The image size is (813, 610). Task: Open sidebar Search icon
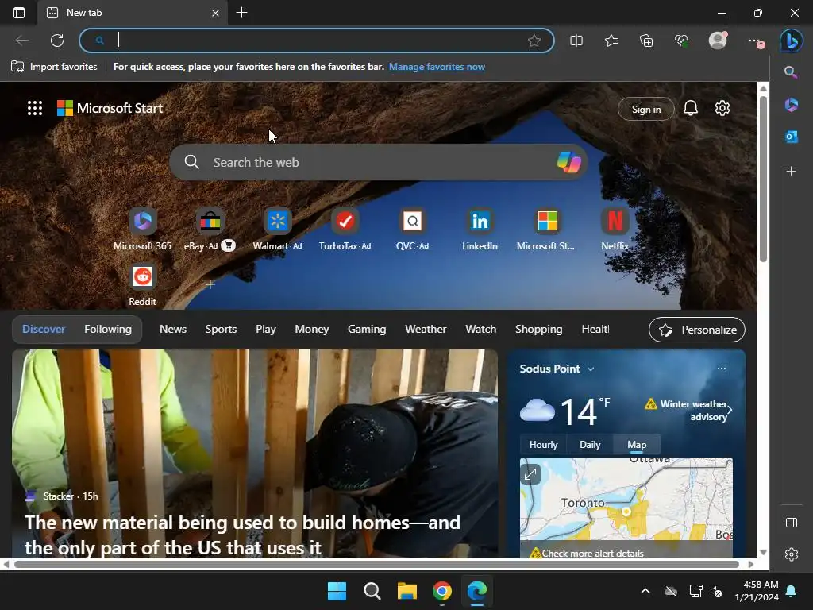pyautogui.click(x=791, y=72)
